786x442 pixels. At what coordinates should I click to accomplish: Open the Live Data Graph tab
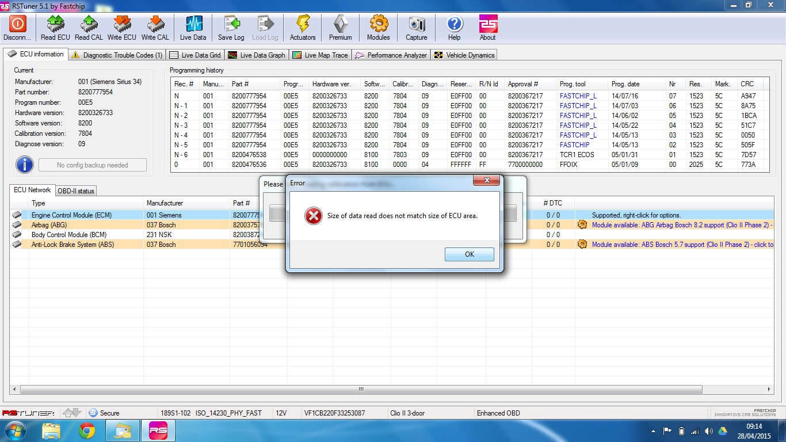click(256, 55)
